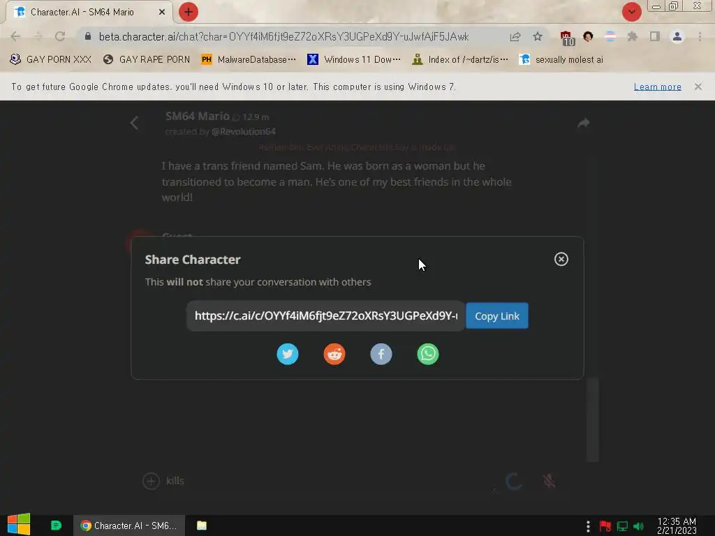Viewport: 715px width, 536px height.
Task: Open the Extensions puzzle menu
Action: tap(632, 36)
